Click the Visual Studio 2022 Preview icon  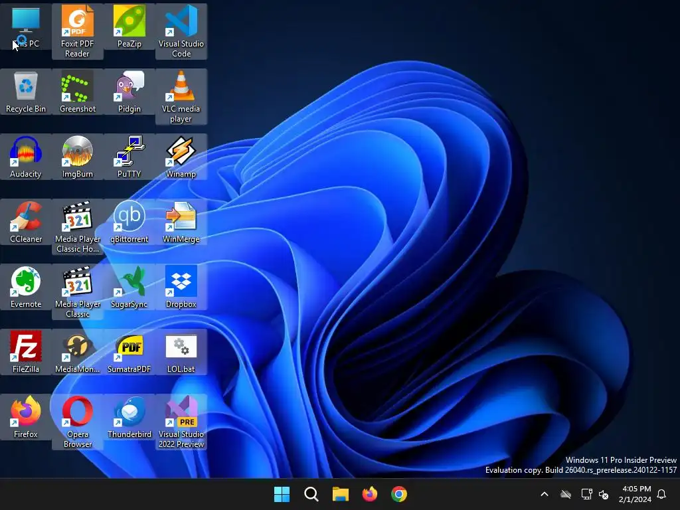point(181,422)
